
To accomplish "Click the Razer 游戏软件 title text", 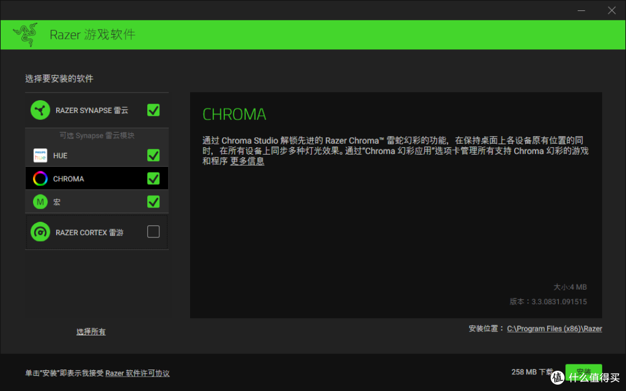I will [x=93, y=35].
